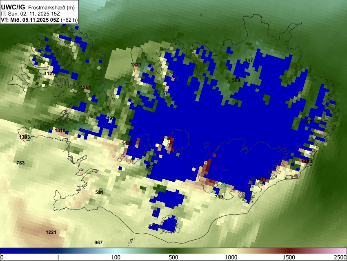Click the 2500 label under the color scale

[x=340, y=257]
